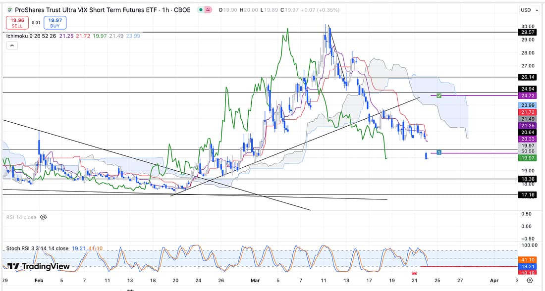Click the red alert icon near Stoch RSI

pyautogui.click(x=415, y=273)
